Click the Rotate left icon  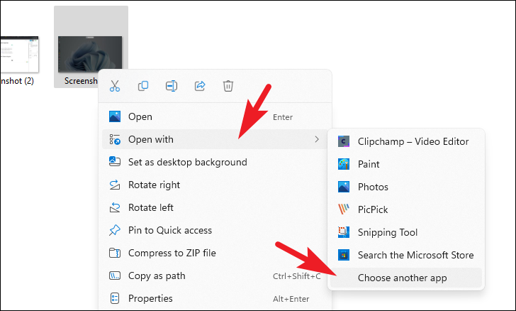(115, 207)
